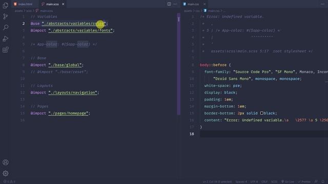Click the body::before selector in main.css

[213, 65]
